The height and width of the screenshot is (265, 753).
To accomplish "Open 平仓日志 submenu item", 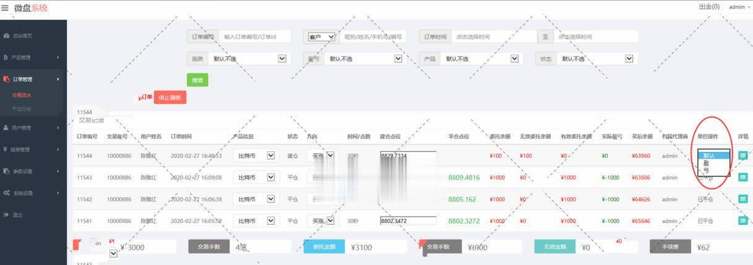I will click(22, 109).
